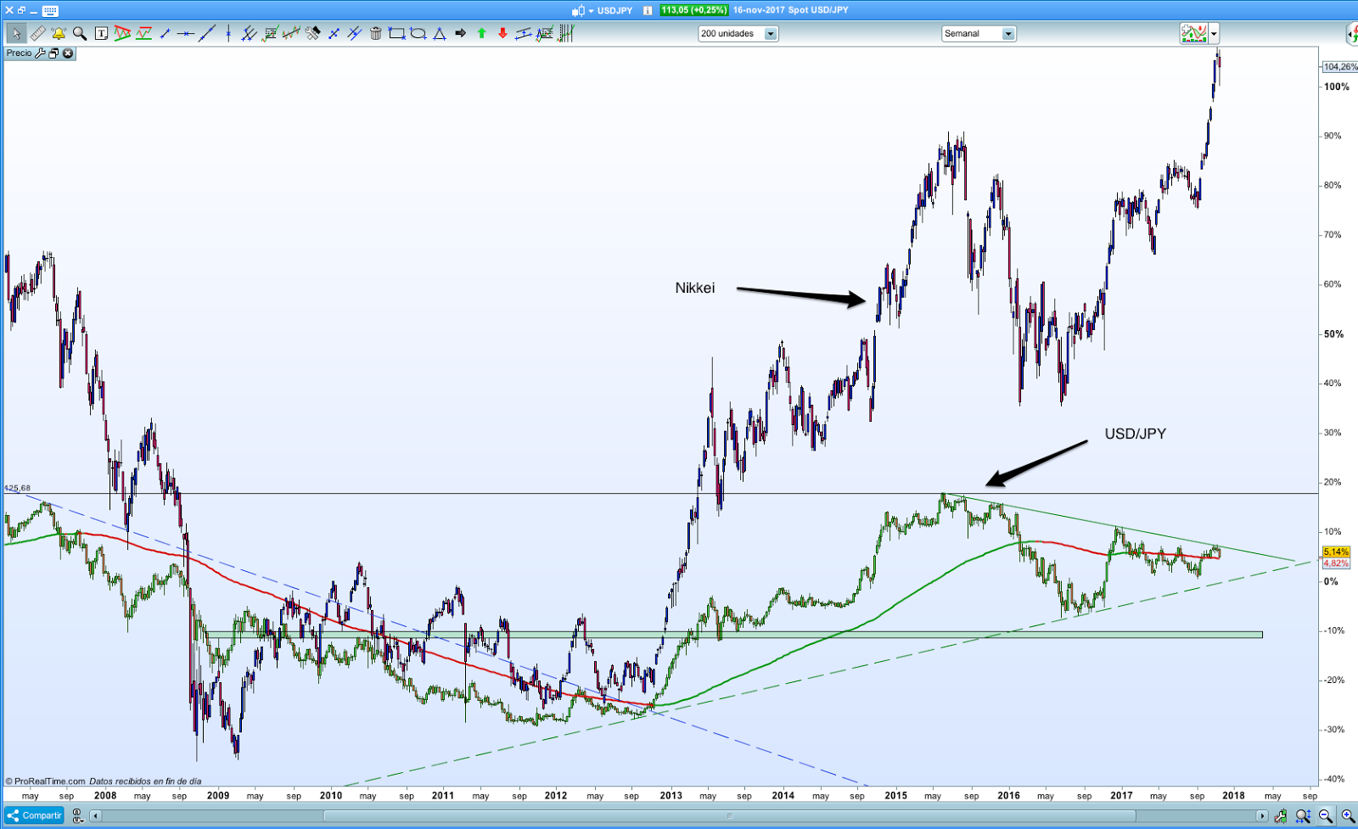
Task: Open Precio settings with the wrench icon
Action: (x=40, y=53)
